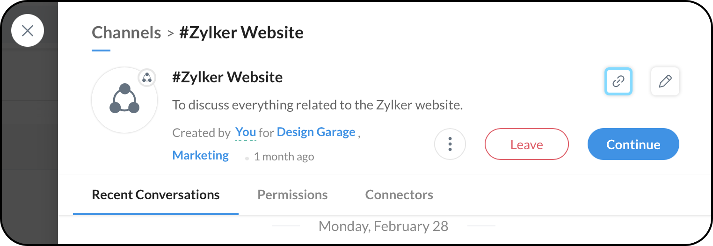Click the large channel avatar image
The image size is (713, 246).
(124, 100)
